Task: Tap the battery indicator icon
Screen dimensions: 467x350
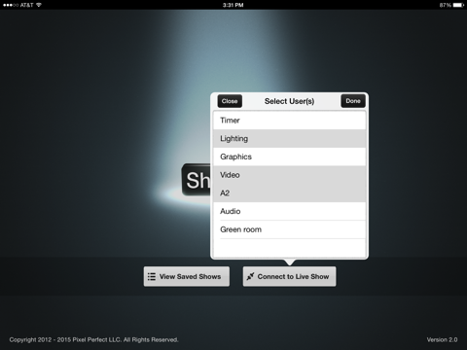Action: tap(458, 5)
